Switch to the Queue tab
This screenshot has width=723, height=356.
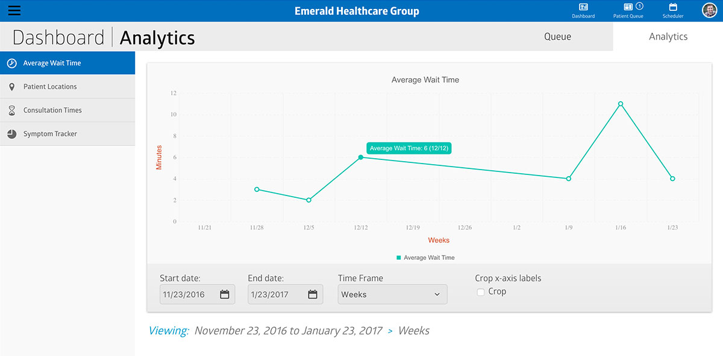(x=557, y=37)
